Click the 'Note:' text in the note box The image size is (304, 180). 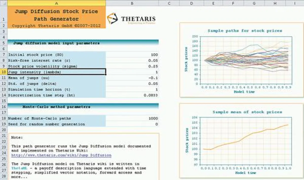(17, 138)
